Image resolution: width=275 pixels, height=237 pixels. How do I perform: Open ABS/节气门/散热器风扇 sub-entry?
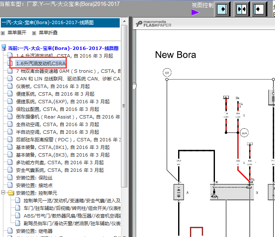72,216
